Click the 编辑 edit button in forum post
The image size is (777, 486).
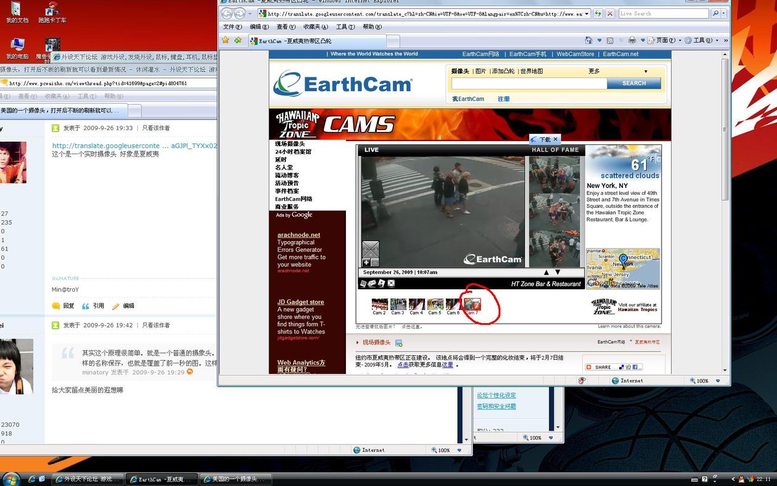123,306
